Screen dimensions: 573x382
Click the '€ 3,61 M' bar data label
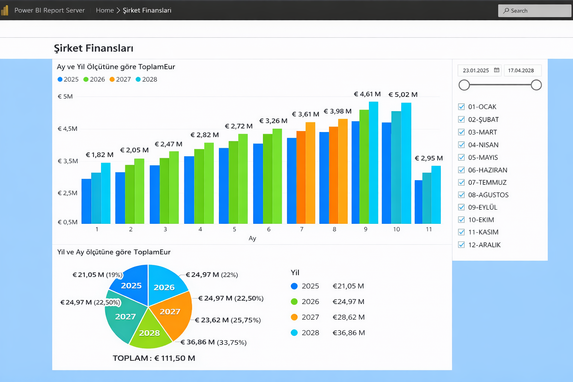[x=306, y=114]
